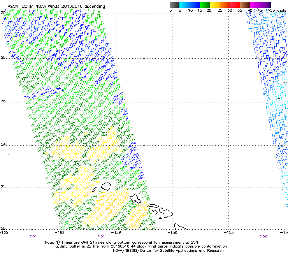This screenshot has width=288, height=253.
Task: Click the title "ASCAT 25KM NOAA Winds 20160510 ascending"
Action: [56, 7]
